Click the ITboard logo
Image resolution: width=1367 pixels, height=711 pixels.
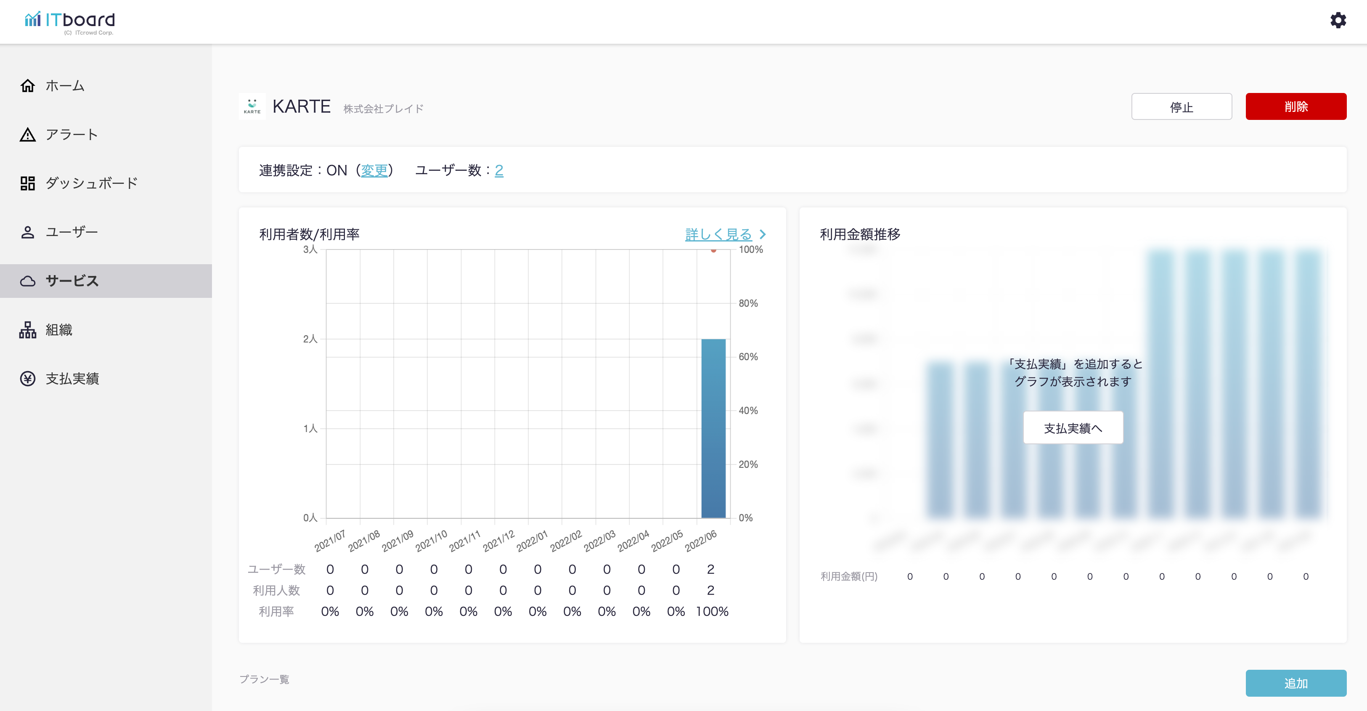point(70,21)
